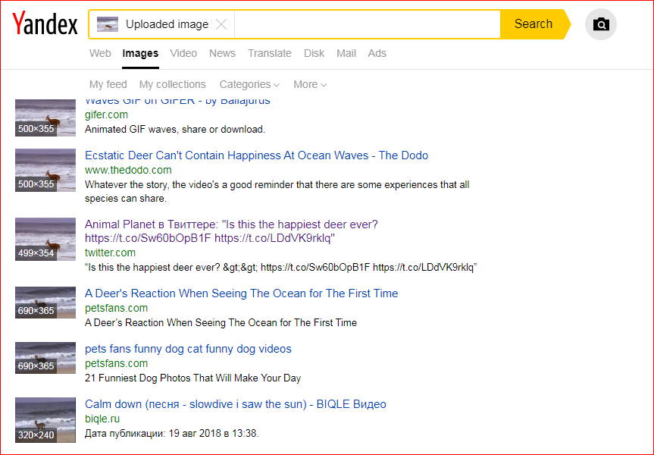The image size is (654, 455).
Task: Open Animal Planet Twitter result title
Action: click(x=231, y=231)
